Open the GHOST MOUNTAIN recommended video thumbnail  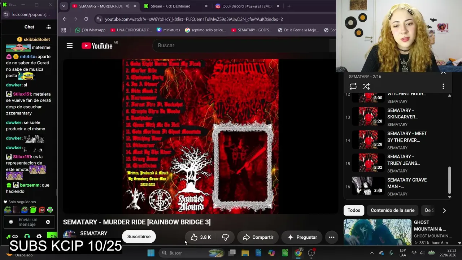coord(377,232)
